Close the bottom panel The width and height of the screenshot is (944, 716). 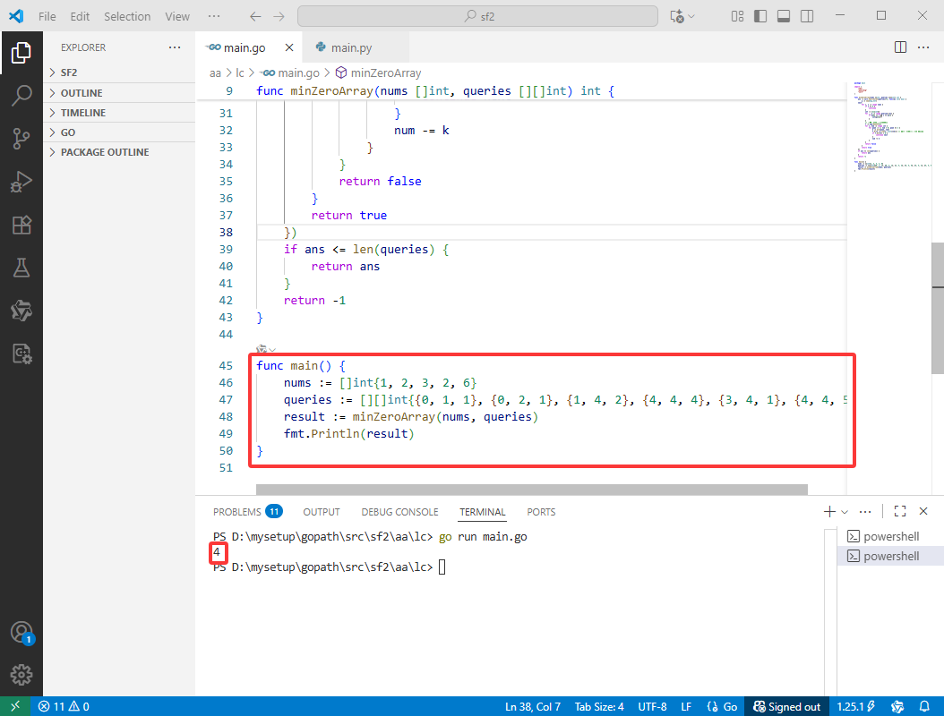[x=923, y=511]
